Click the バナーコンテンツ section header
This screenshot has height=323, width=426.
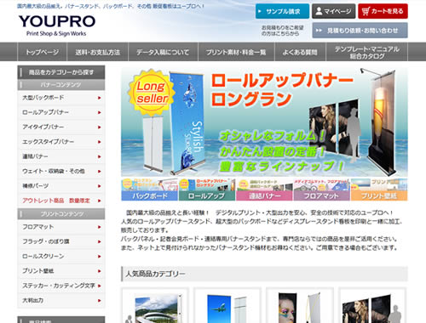[61, 85]
